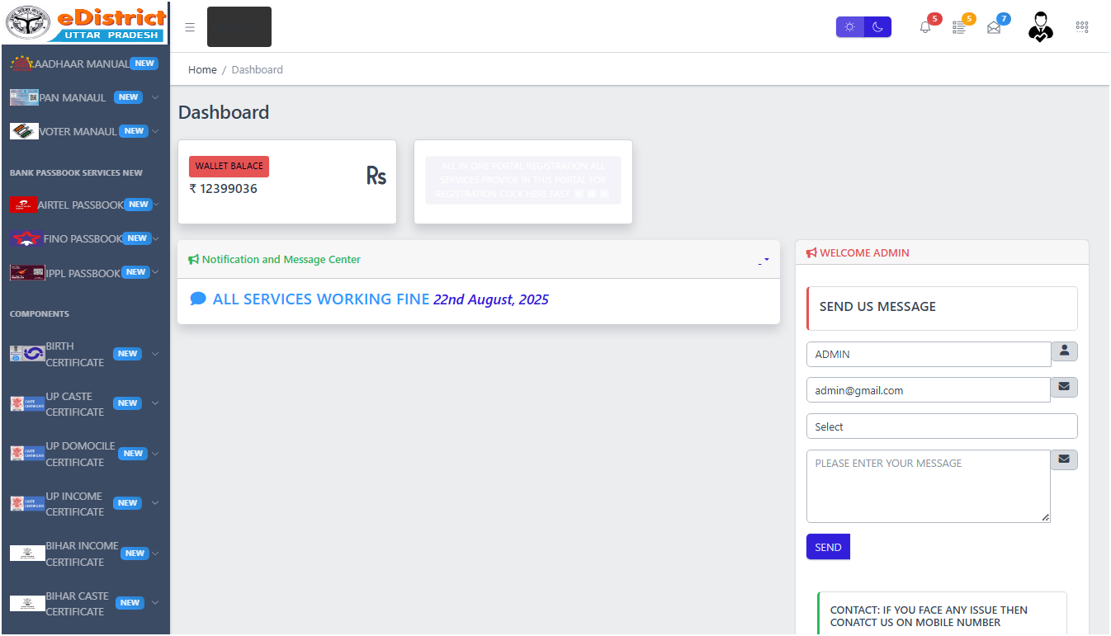Click the admin user avatar
This screenshot has height=636, width=1111.
[x=1040, y=27]
